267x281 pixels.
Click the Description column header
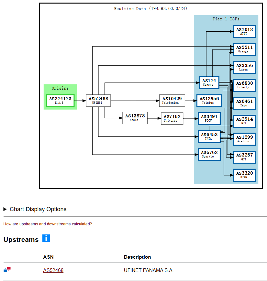tap(137, 257)
